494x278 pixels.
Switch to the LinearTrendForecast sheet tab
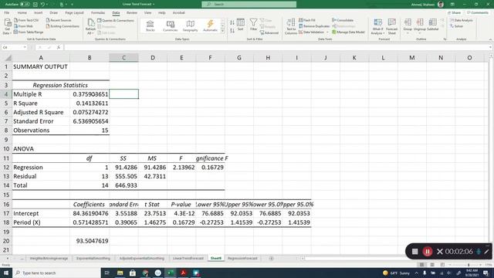point(188,258)
